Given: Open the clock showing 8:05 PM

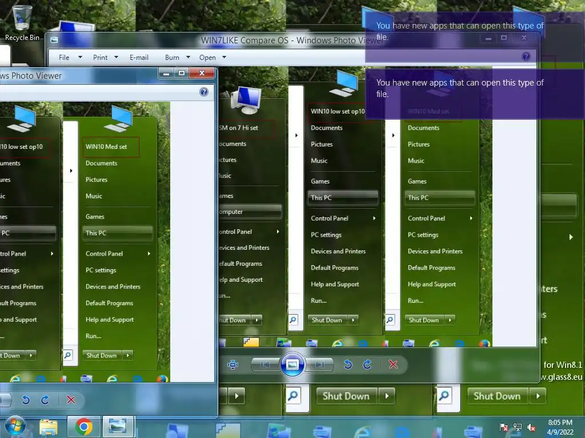Looking at the screenshot, I should 560,427.
